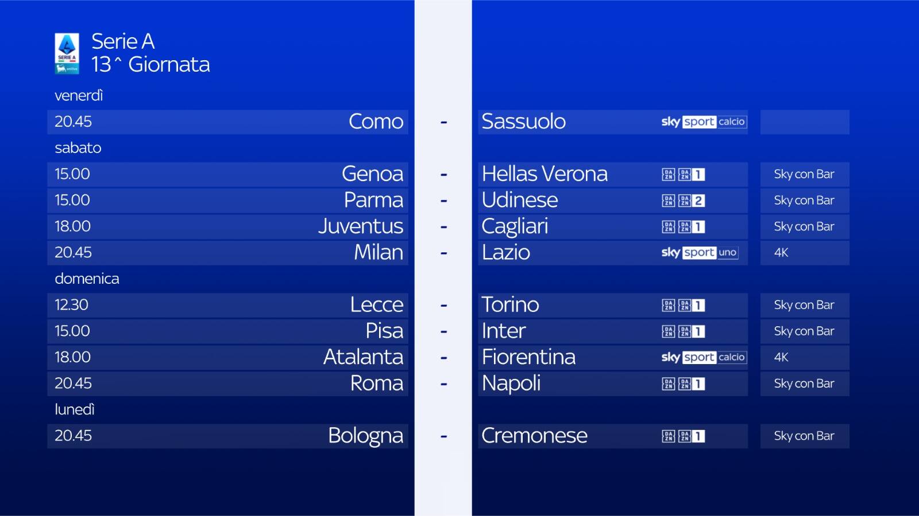The height and width of the screenshot is (516, 919).
Task: Click Sky con Bar in the Bologna–Cremonese row
Action: [x=804, y=436]
